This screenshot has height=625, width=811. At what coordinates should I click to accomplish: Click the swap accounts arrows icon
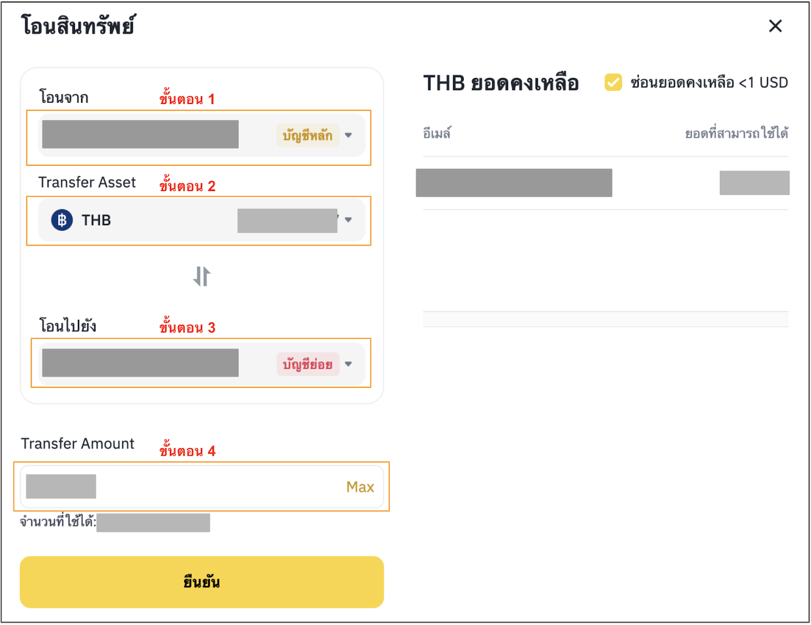[x=202, y=277]
